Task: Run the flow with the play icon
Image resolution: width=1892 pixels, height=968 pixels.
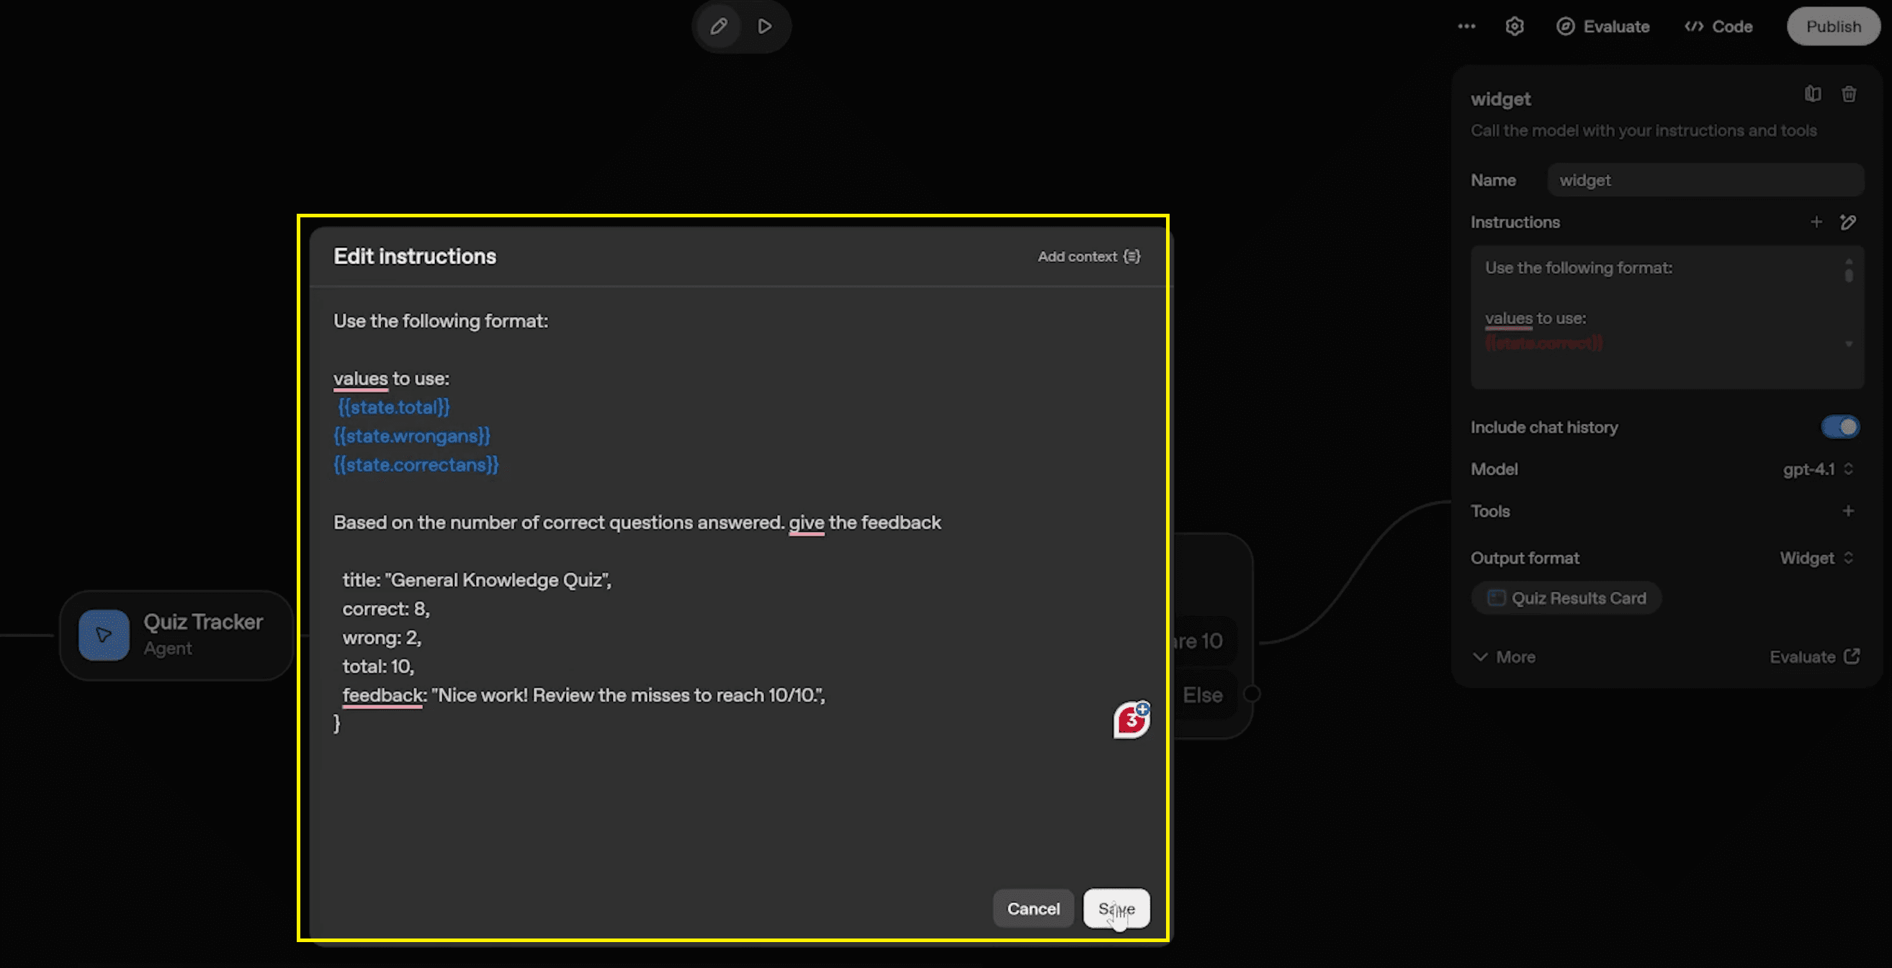Action: pos(765,26)
